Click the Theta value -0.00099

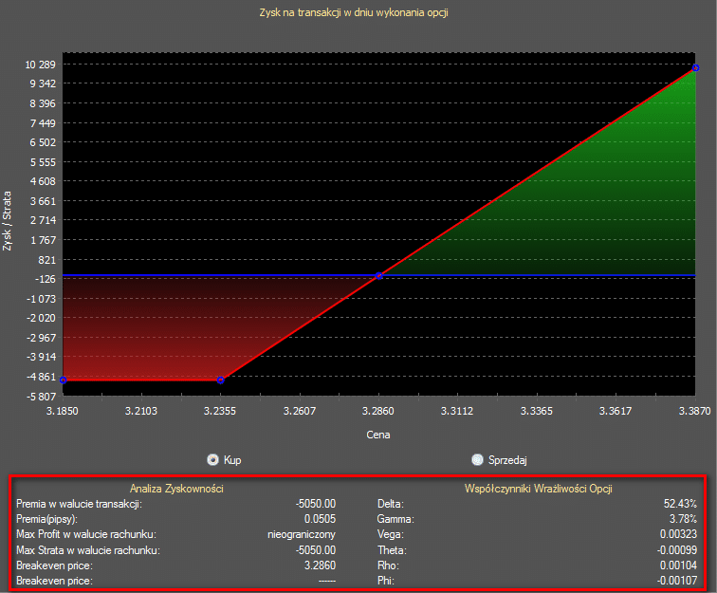click(675, 550)
